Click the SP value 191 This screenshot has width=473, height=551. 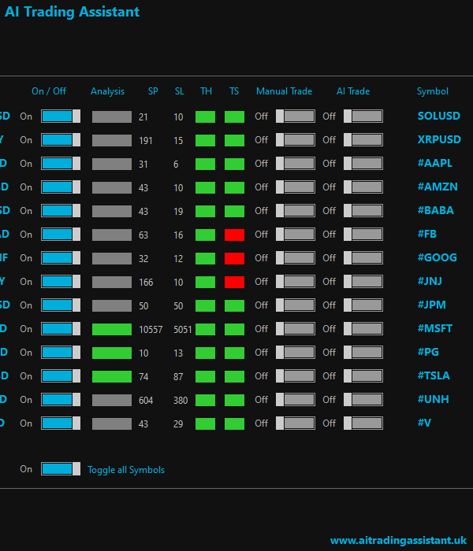coord(145,141)
